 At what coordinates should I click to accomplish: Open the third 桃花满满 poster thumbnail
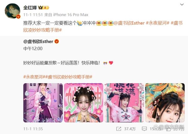point(124,103)
